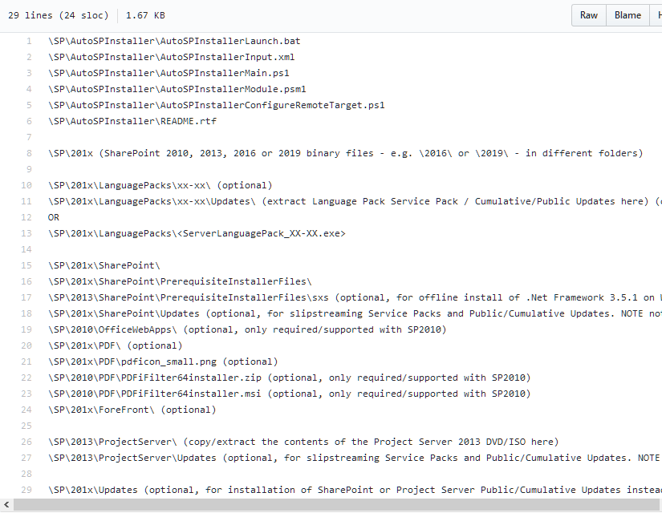
Task: Click the 1.67 KB file size label
Action: [x=145, y=15]
